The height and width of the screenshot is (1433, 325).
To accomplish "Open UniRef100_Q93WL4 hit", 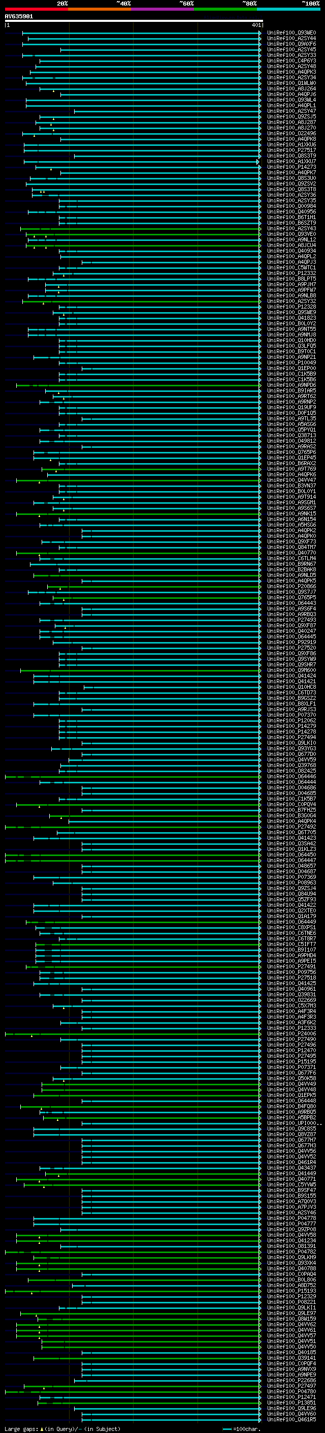I will click(291, 100).
